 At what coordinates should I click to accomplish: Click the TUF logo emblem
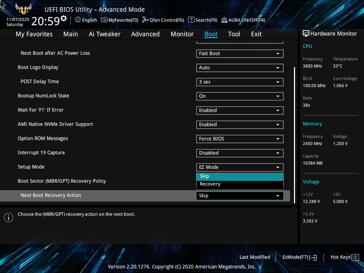click(x=23, y=9)
